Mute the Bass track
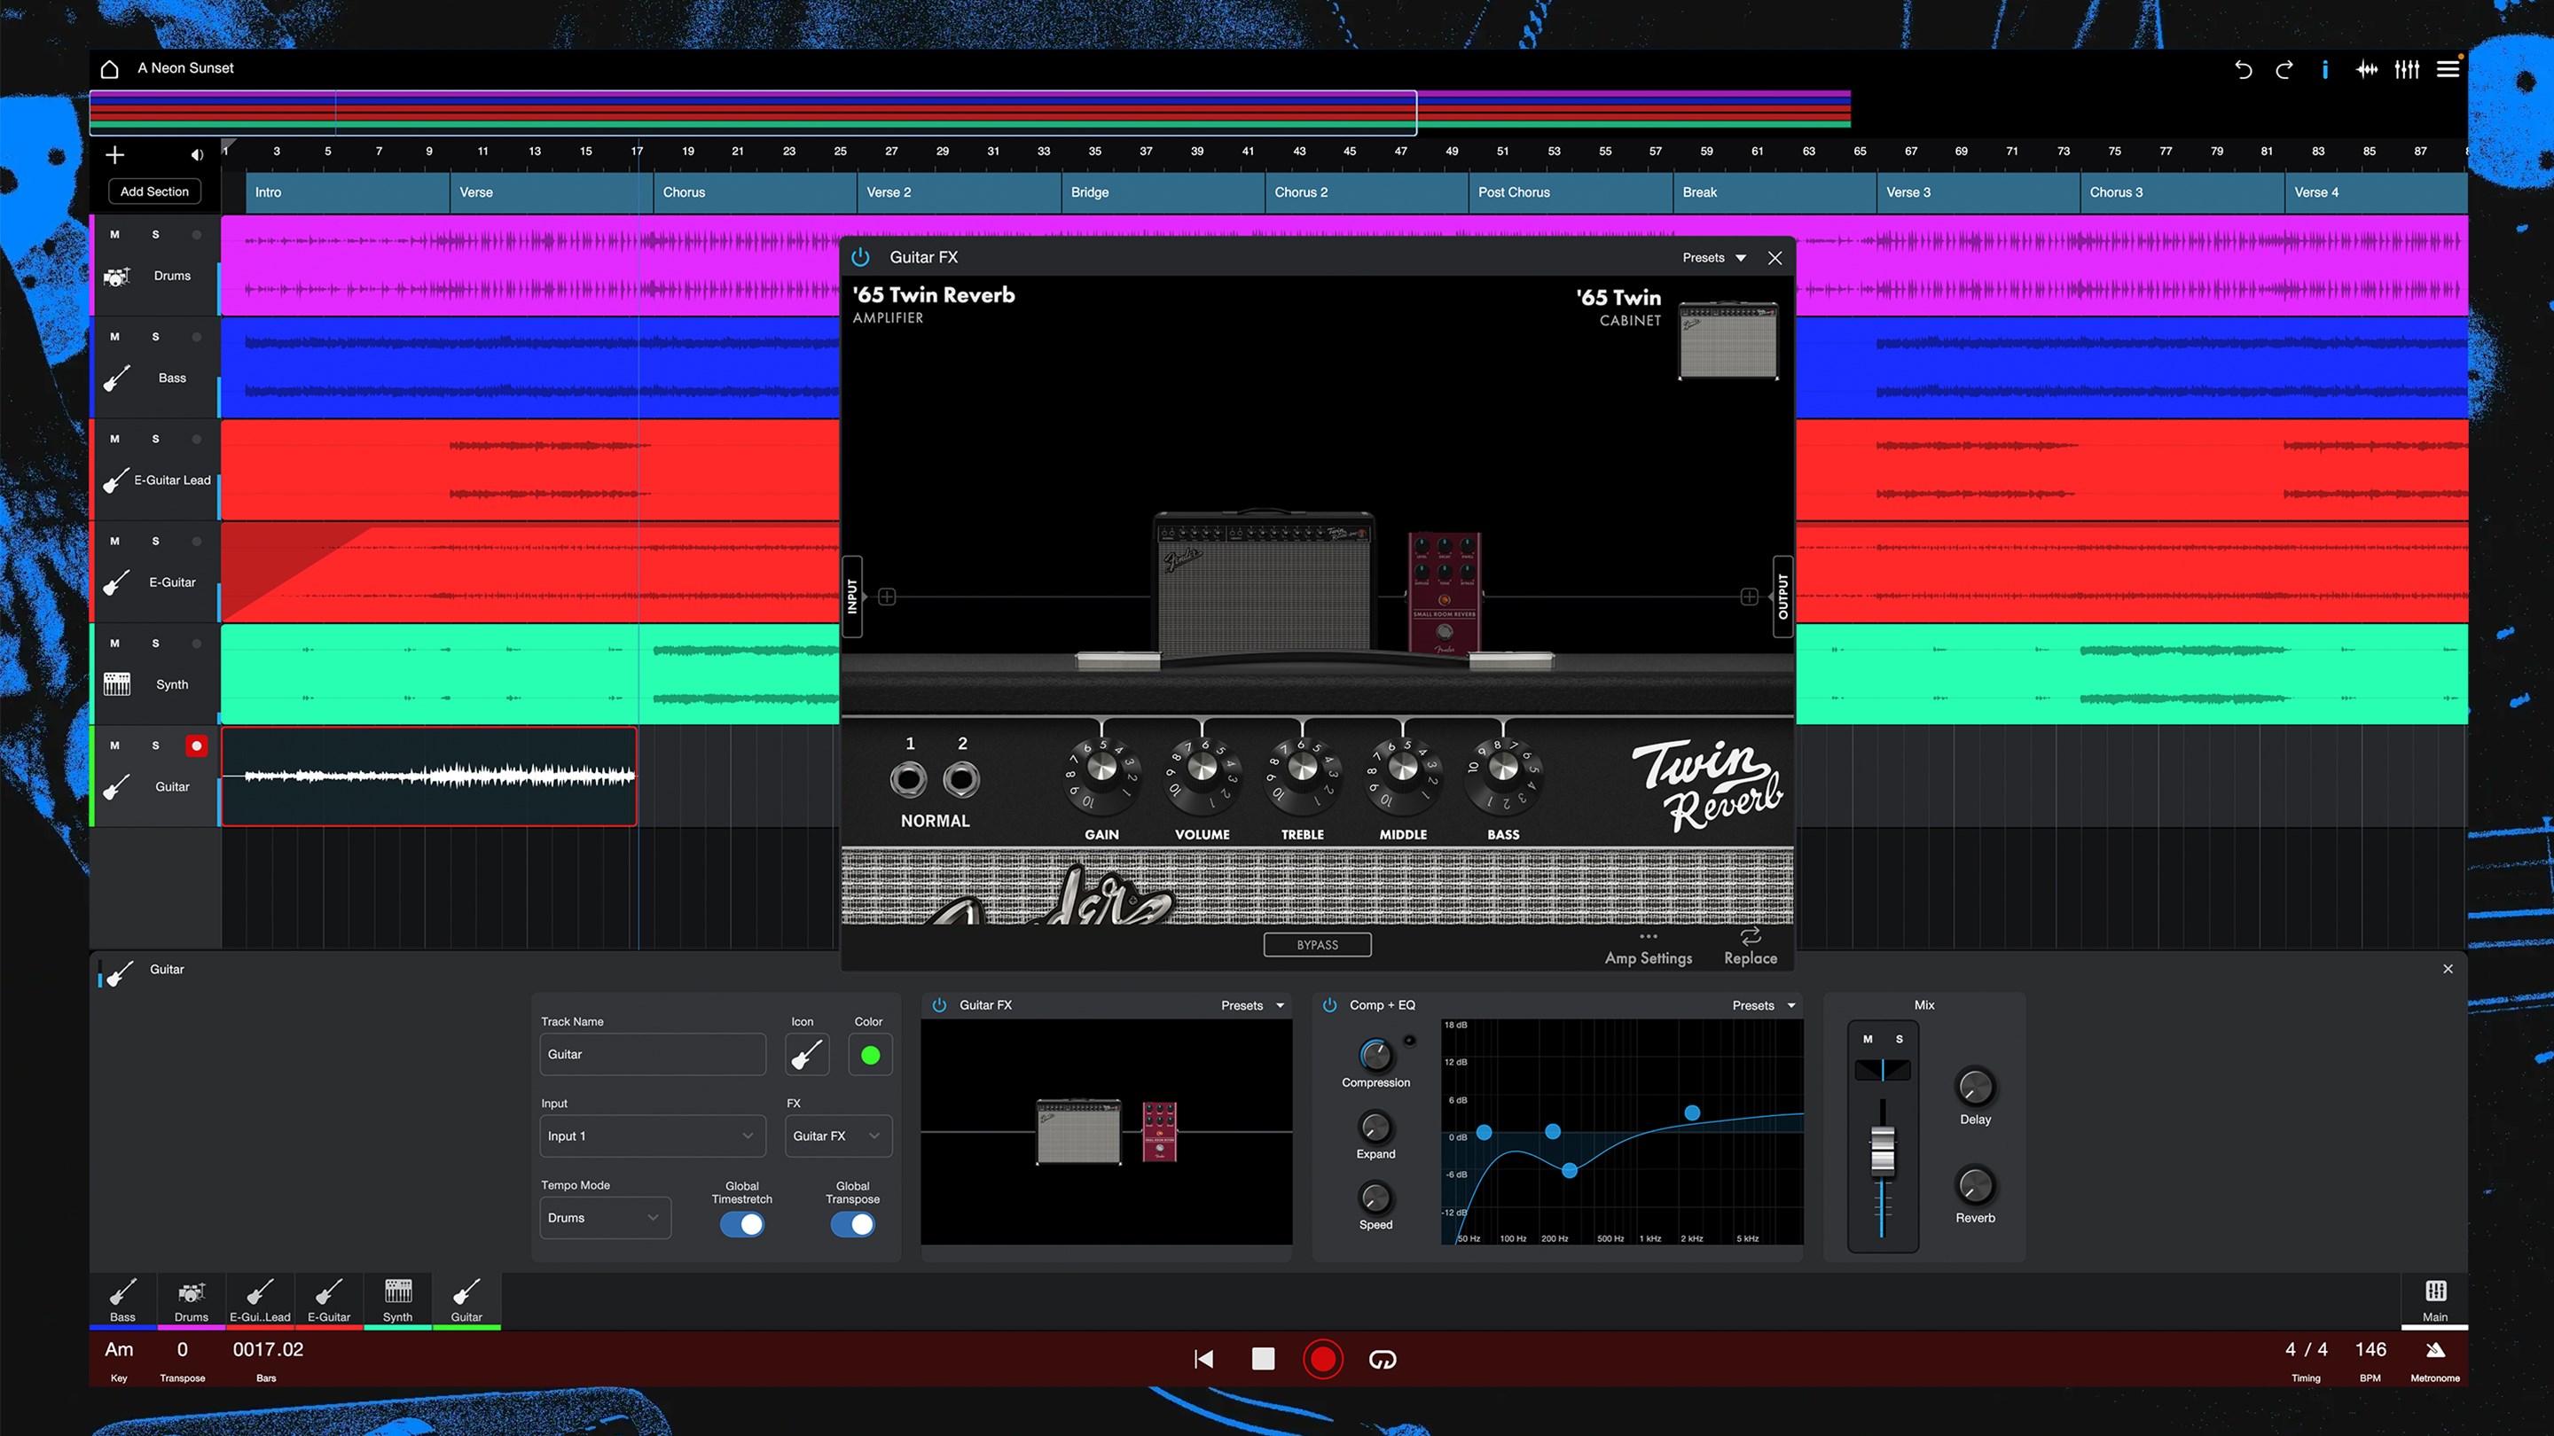This screenshot has height=1436, width=2554. (114, 337)
